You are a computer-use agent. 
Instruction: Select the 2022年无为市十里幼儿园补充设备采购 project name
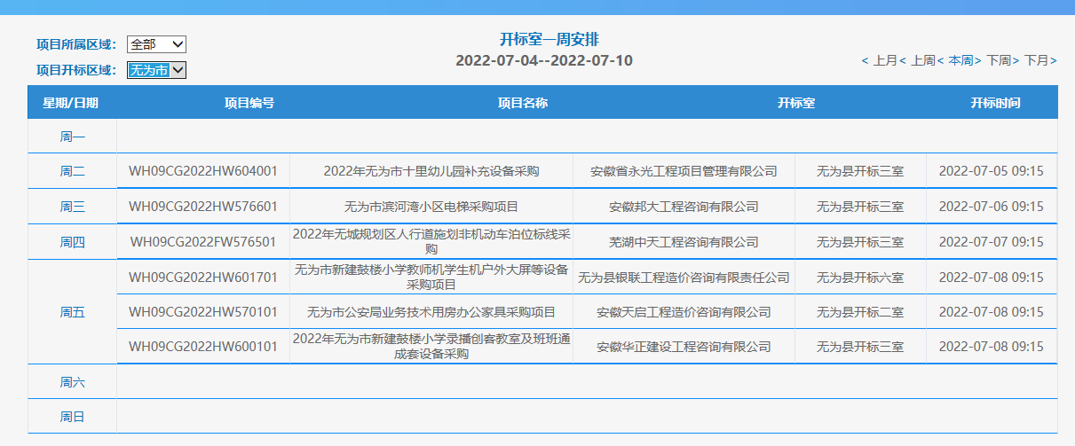pyautogui.click(x=431, y=171)
